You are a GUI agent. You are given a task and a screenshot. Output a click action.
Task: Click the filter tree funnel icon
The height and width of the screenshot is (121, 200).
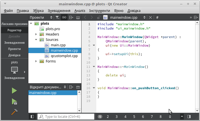click(x=57, y=17)
